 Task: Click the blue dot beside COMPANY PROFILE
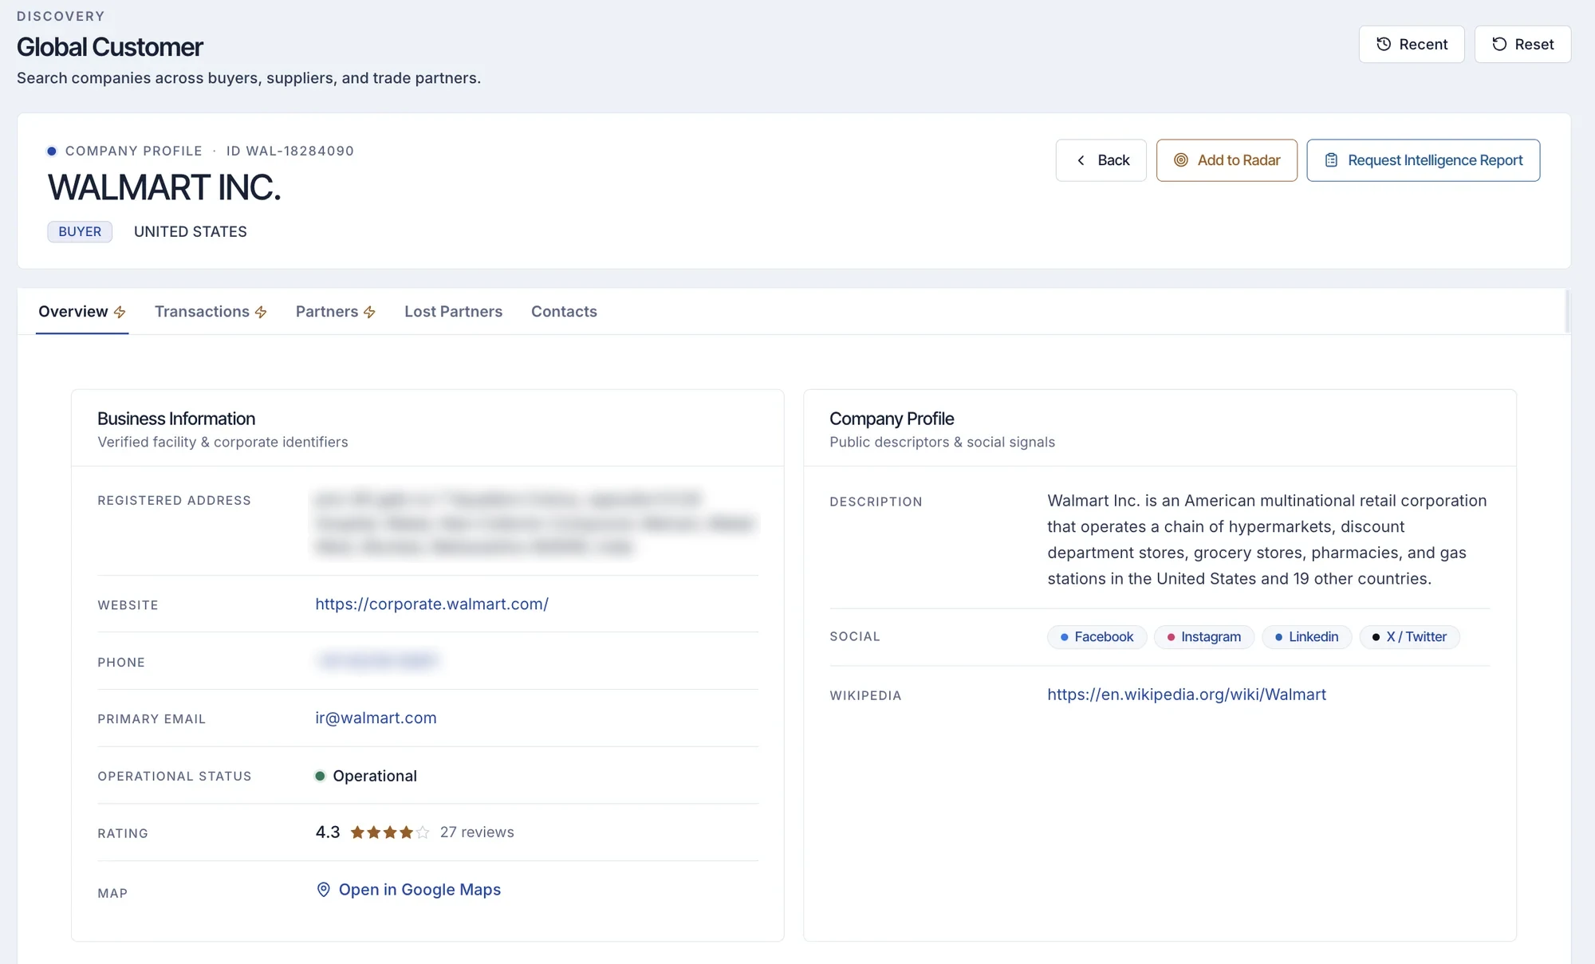pos(52,151)
